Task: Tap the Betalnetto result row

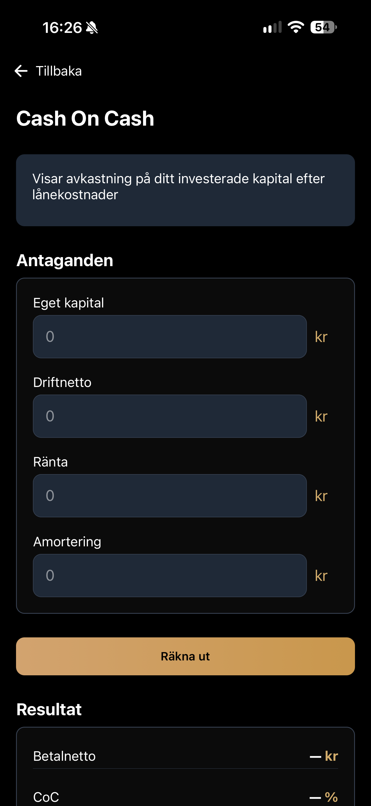Action: coord(185,756)
